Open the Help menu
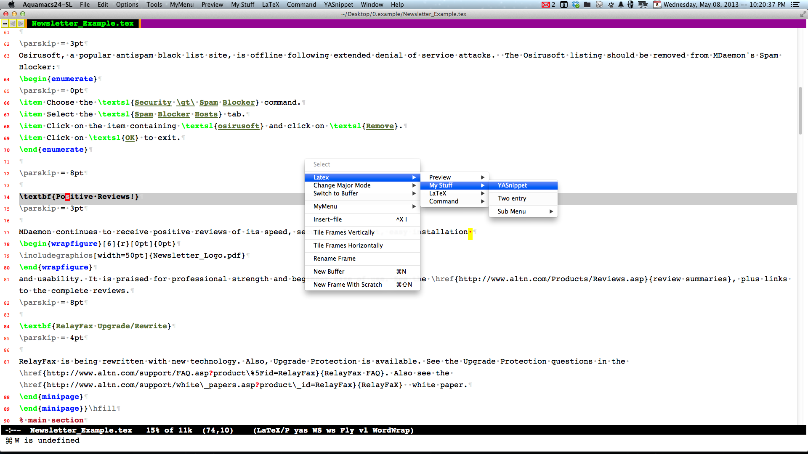The width and height of the screenshot is (808, 454). 397,5
